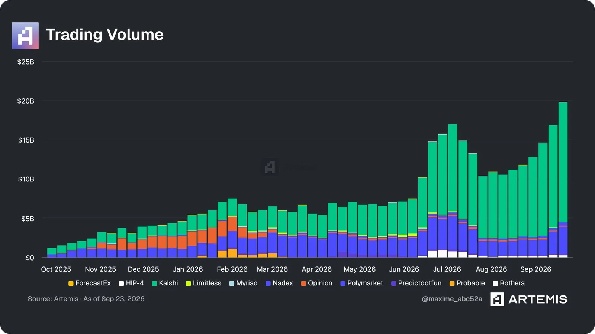Select the Polymarket legend color swatch
Viewport: 595px width, 334px height.
coord(343,284)
